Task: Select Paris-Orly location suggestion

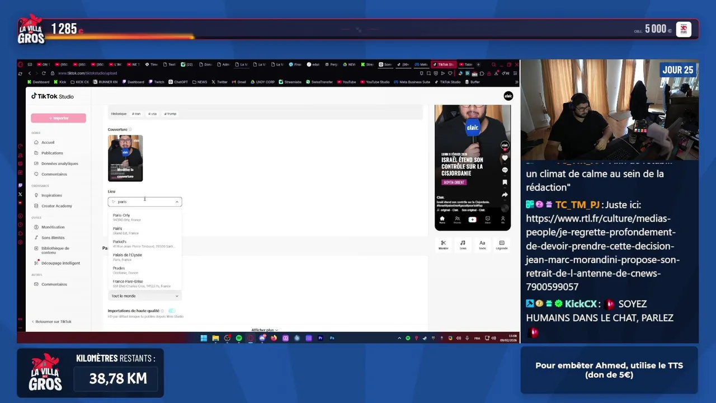Action: click(145, 217)
